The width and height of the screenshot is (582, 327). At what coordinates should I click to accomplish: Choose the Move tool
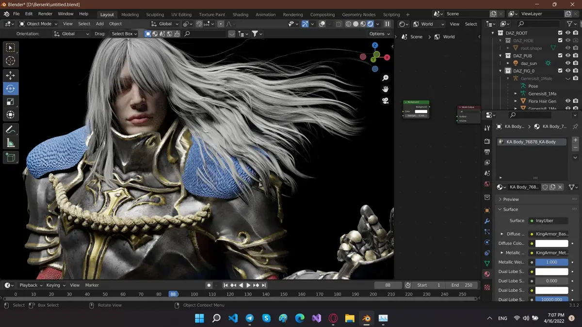[10, 76]
